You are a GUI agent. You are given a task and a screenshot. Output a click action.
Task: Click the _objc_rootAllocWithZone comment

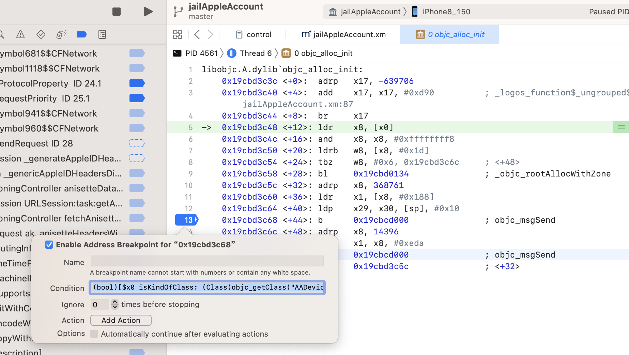point(553,174)
